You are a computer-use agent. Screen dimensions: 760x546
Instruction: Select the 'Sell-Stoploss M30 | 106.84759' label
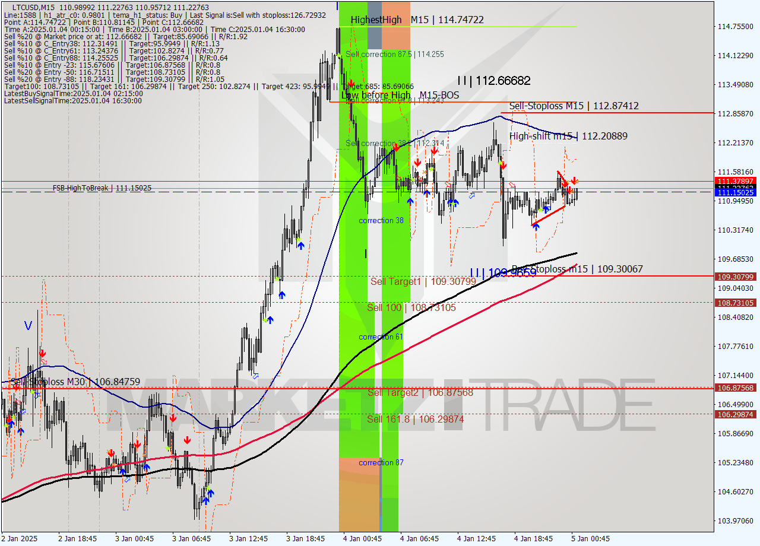click(75, 382)
